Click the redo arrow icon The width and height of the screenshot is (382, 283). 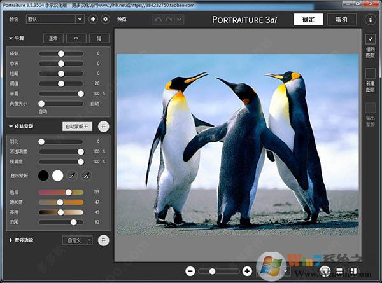click(x=169, y=19)
